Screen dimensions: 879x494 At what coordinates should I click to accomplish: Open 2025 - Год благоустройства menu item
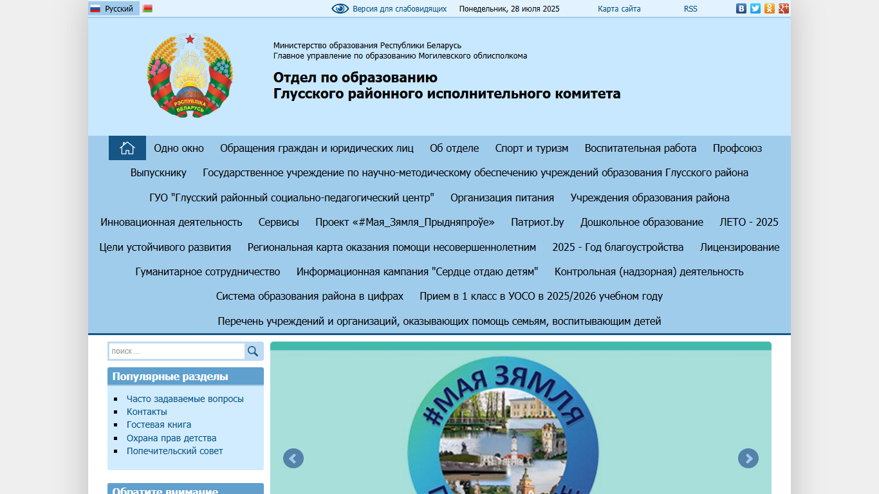click(x=618, y=247)
